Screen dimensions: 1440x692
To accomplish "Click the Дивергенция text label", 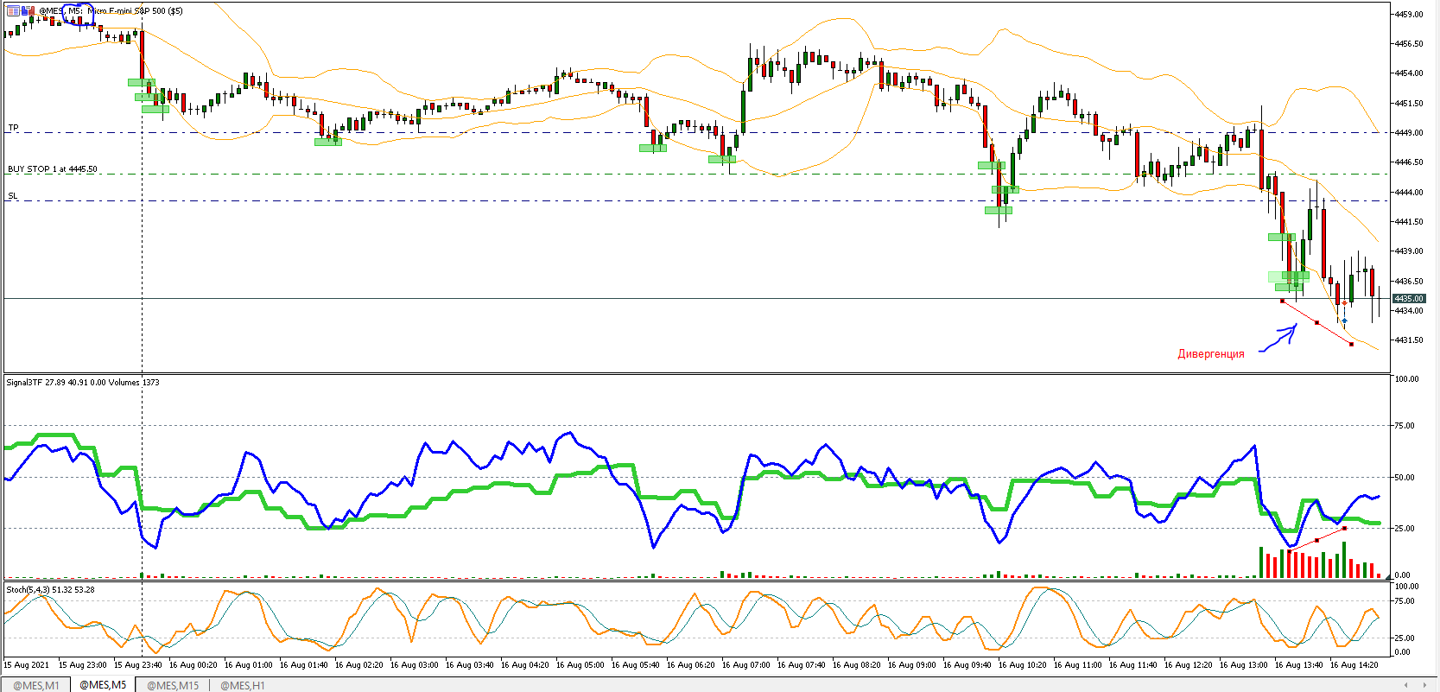I will click(x=1211, y=353).
